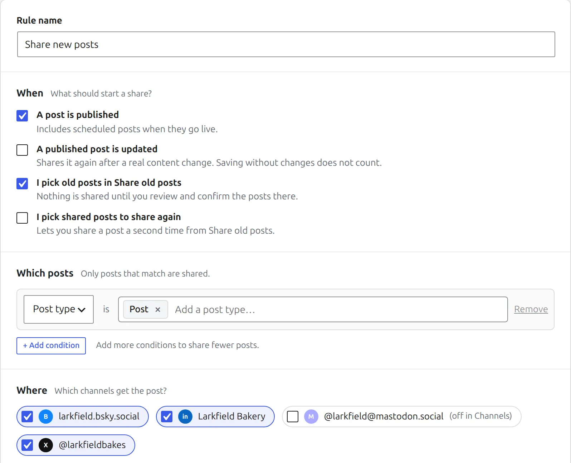Image resolution: width=571 pixels, height=463 pixels.
Task: Enable 'I pick shared posts to share again'
Action: (22, 218)
